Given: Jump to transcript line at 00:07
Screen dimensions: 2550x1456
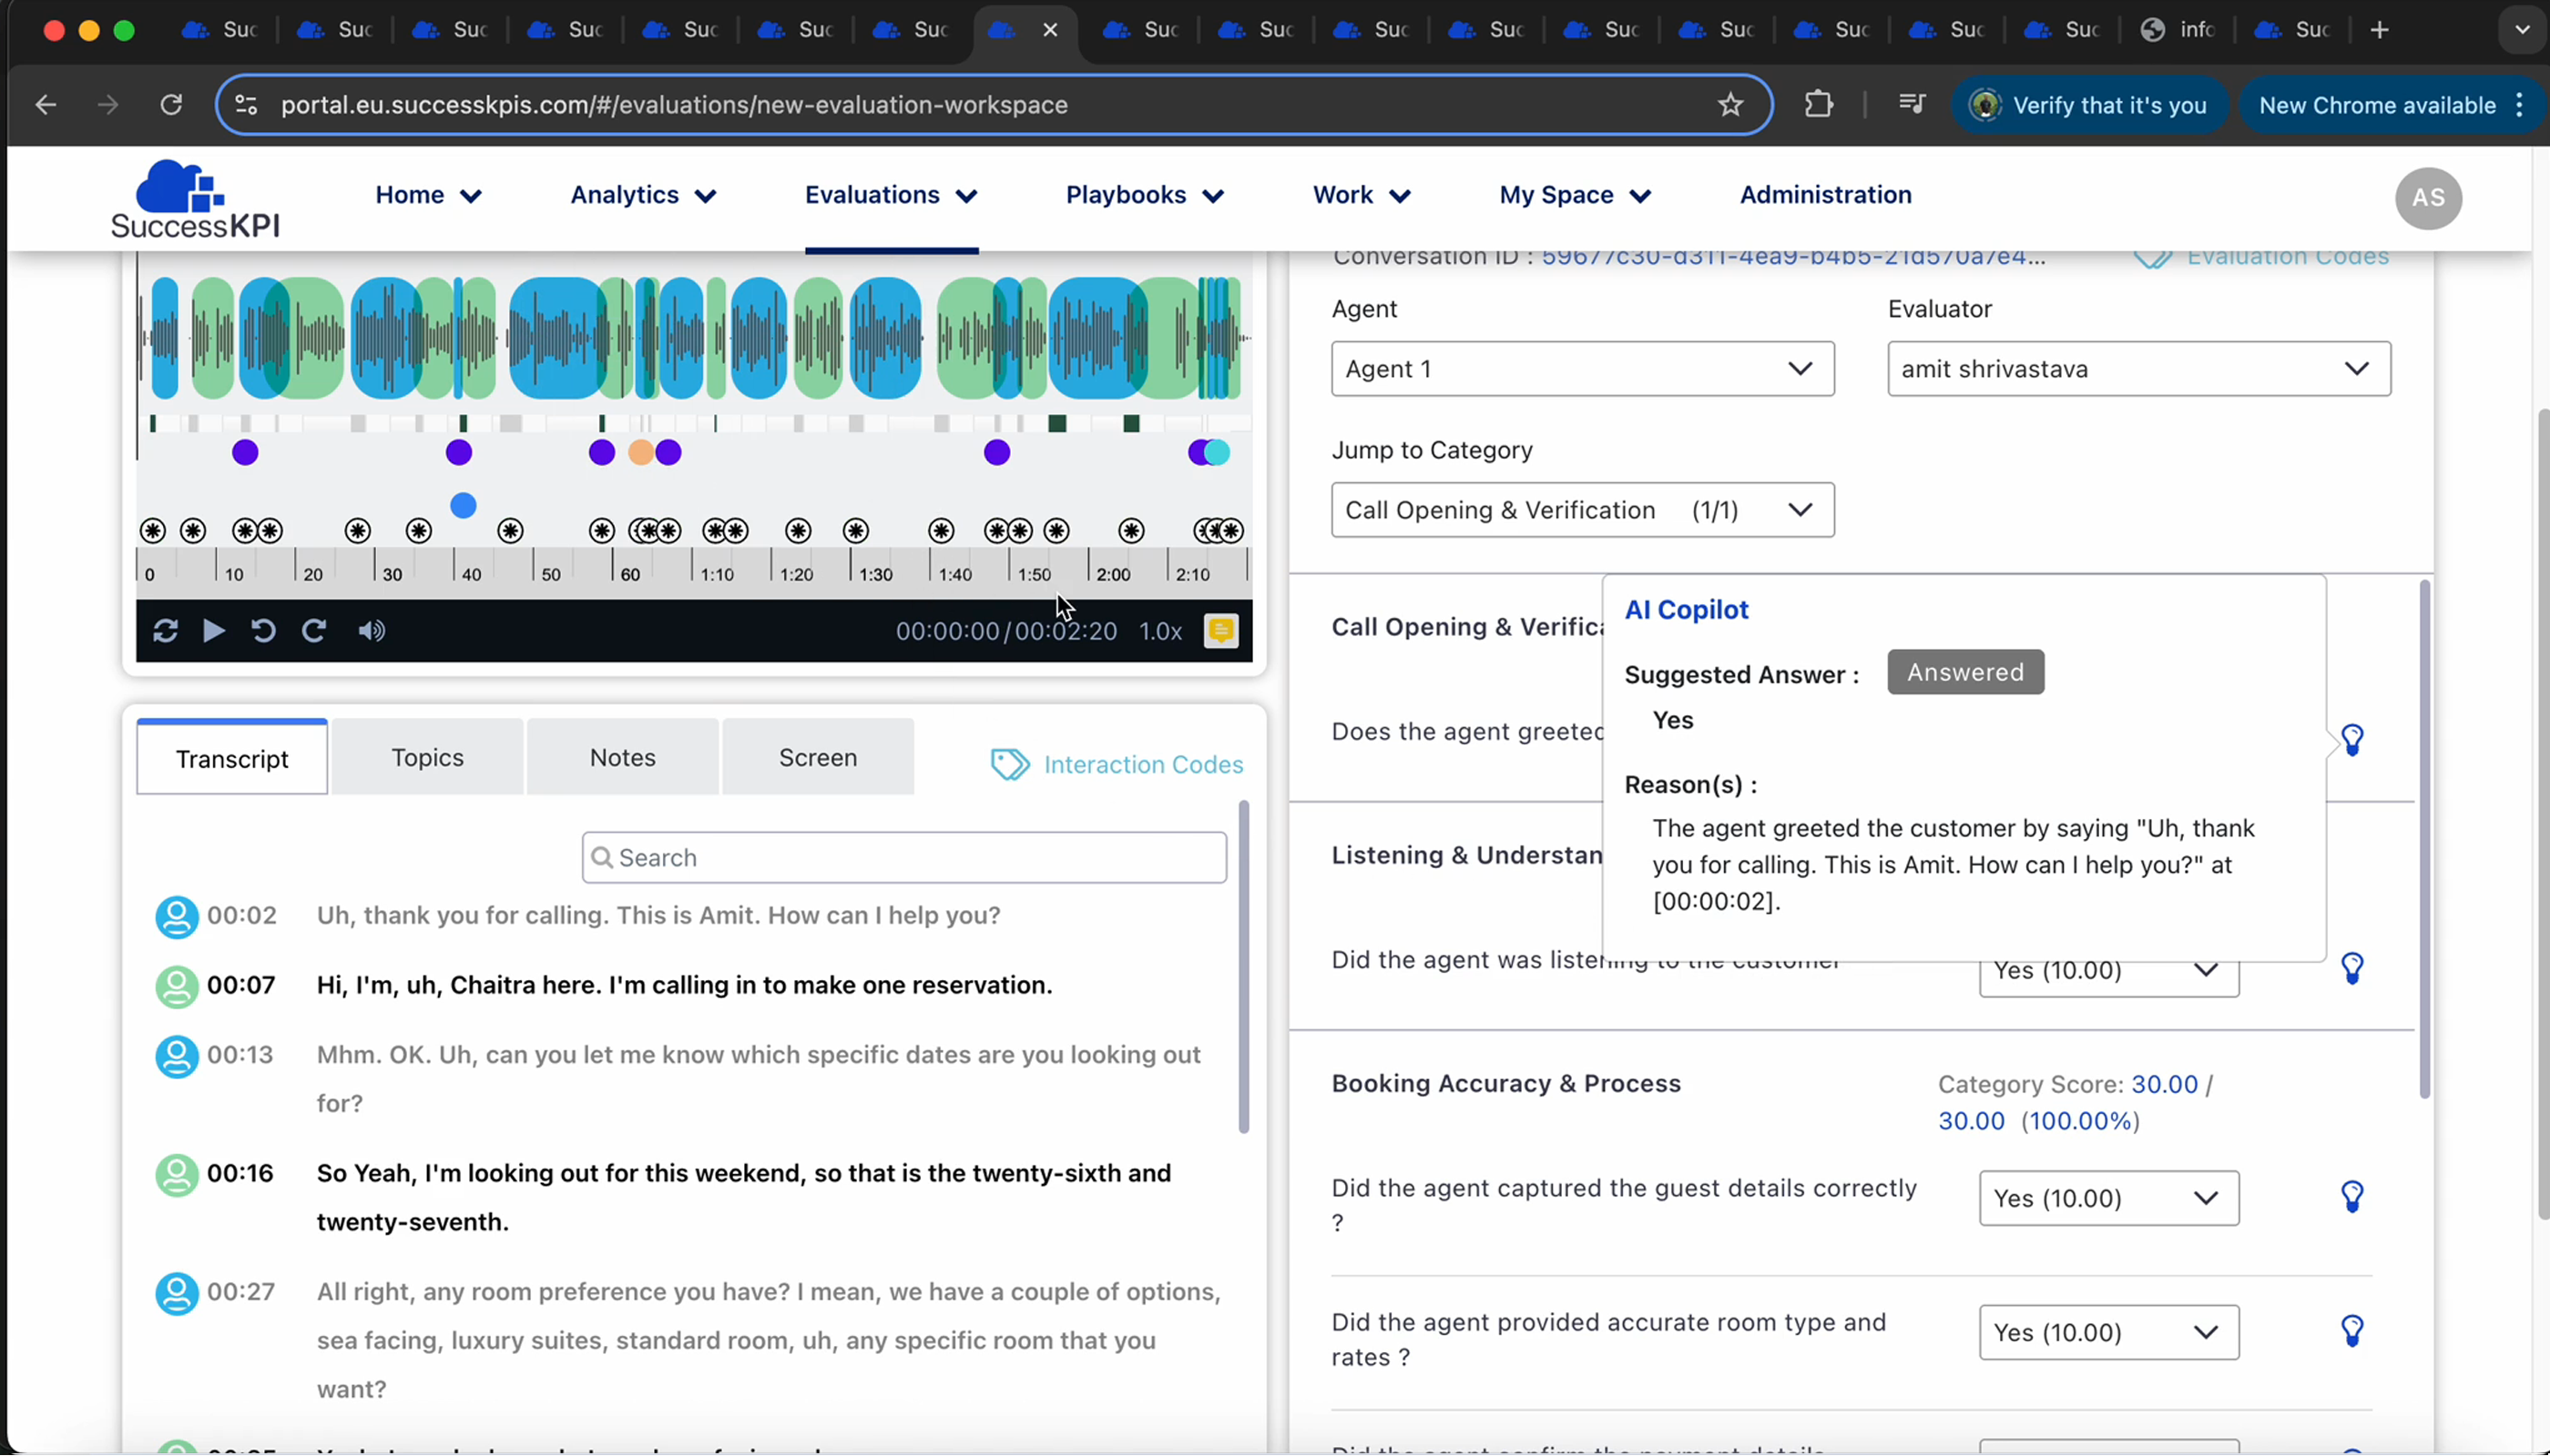Looking at the screenshot, I should (685, 986).
